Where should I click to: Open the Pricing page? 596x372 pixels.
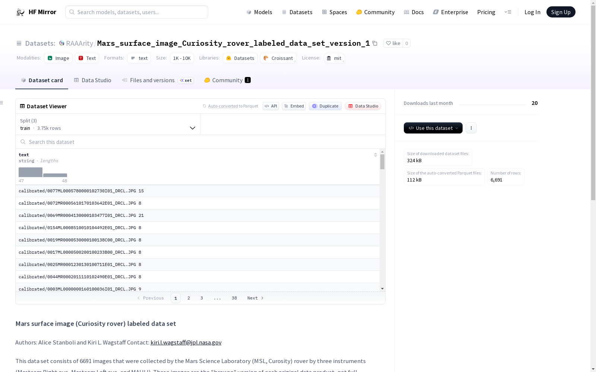[x=486, y=12]
